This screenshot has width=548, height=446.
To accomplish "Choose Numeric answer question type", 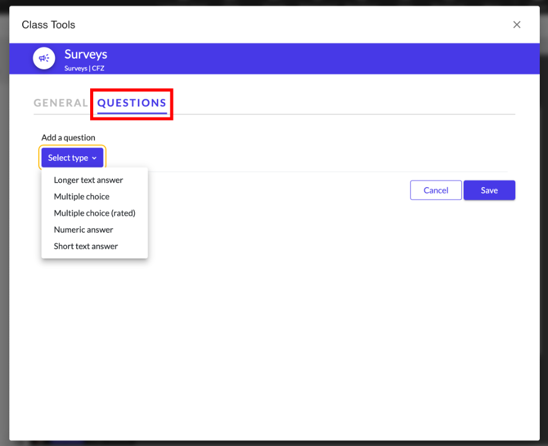I will click(x=83, y=229).
